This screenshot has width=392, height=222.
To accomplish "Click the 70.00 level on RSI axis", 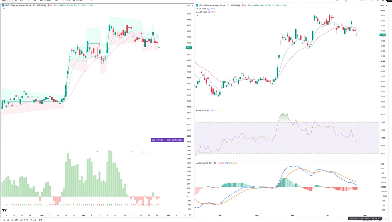I will [x=383, y=122].
